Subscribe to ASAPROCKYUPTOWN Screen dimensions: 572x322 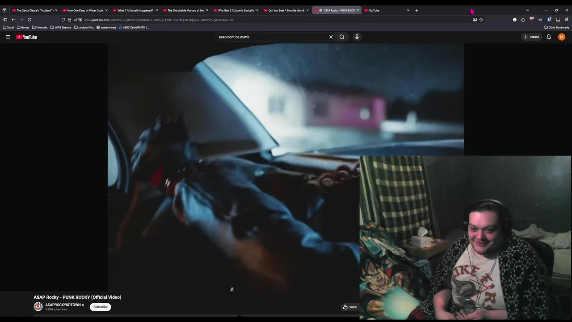(x=101, y=307)
